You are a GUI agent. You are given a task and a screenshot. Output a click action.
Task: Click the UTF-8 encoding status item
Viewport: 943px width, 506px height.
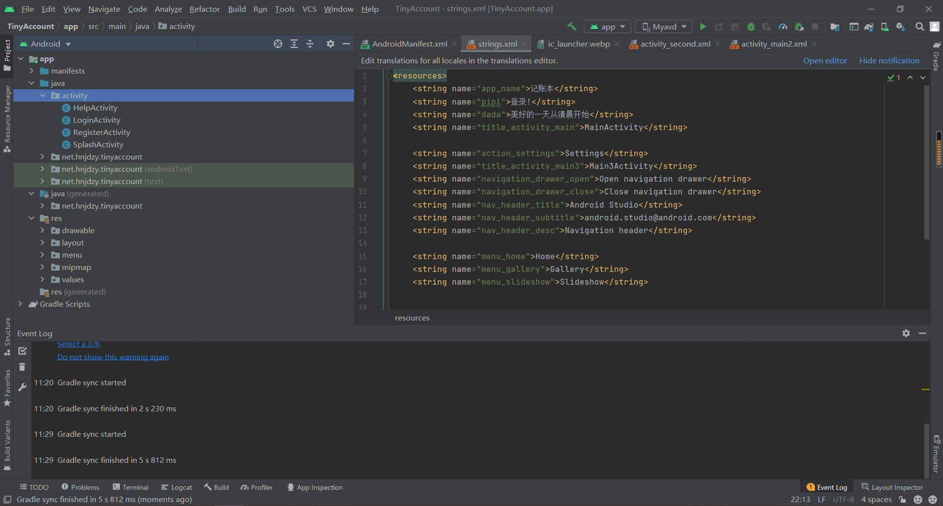tap(843, 499)
